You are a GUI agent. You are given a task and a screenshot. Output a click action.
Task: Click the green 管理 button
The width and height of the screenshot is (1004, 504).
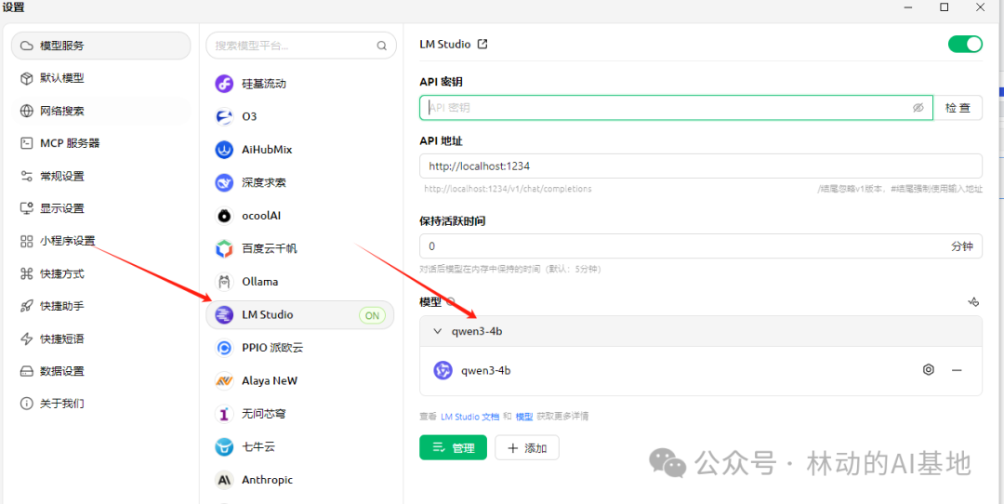pos(453,447)
